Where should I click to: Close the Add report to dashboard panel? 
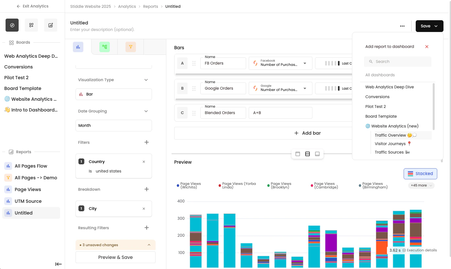coord(427,47)
